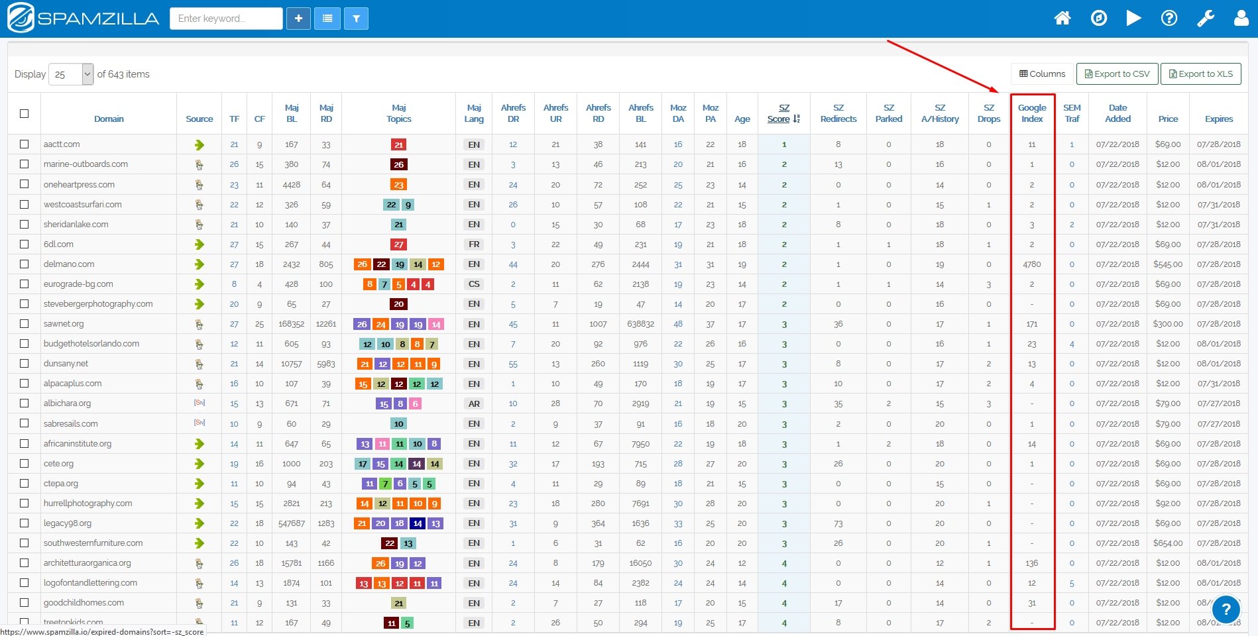Viewport: 1258px width, 636px height.
Task: Open the compass explore icon
Action: click(1099, 18)
